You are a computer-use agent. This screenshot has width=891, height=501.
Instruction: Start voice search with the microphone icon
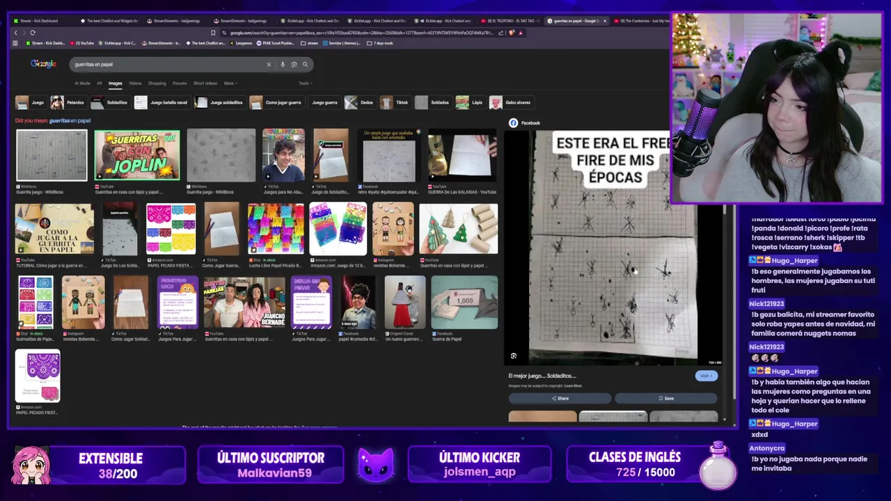click(x=283, y=65)
